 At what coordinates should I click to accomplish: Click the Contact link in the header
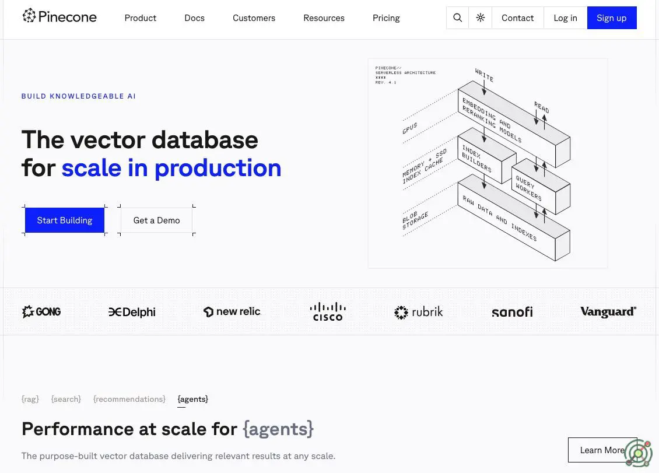tap(518, 17)
